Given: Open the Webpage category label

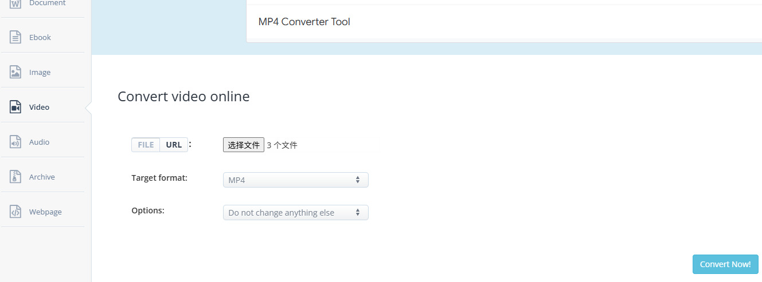Looking at the screenshot, I should point(45,212).
